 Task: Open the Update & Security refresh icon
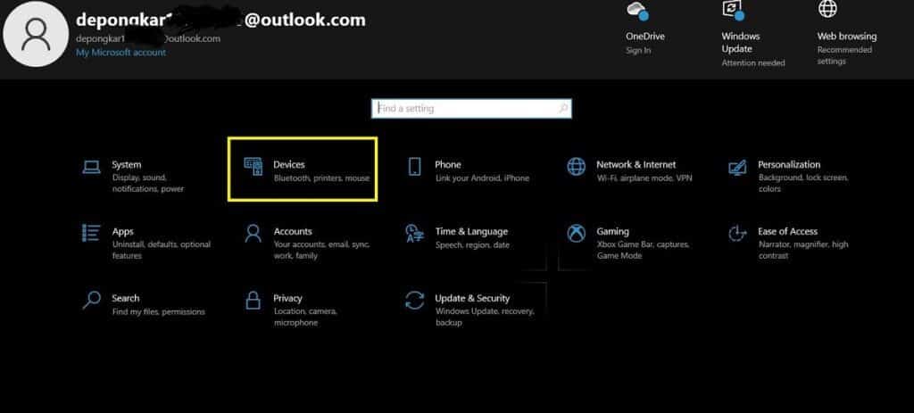(x=414, y=300)
